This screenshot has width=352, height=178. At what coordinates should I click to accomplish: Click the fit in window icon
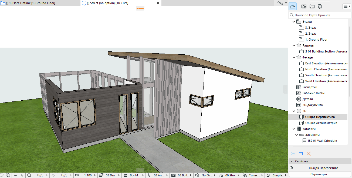pos(29,175)
